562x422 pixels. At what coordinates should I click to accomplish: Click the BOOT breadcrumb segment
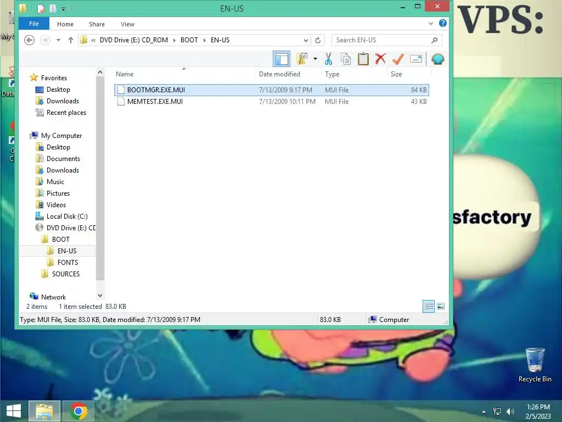coord(189,40)
